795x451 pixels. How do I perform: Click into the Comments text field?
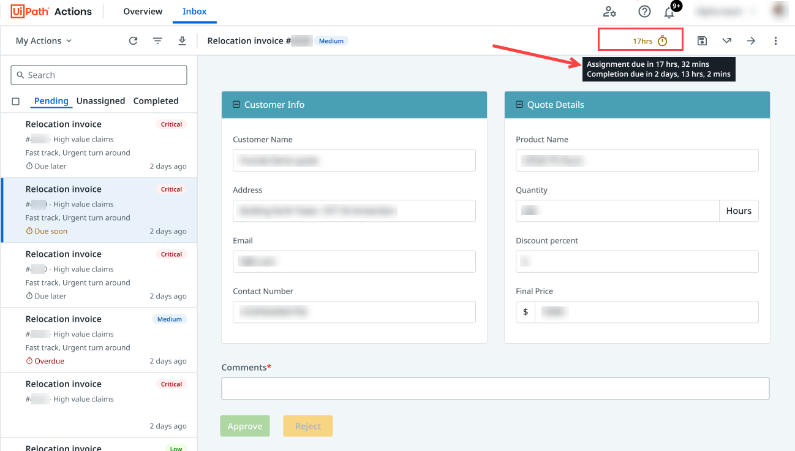(495, 388)
